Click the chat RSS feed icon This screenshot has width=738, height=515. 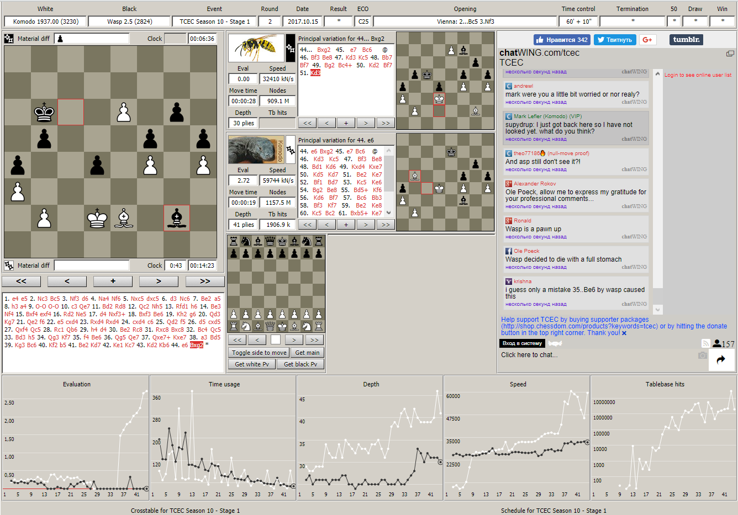click(x=705, y=343)
